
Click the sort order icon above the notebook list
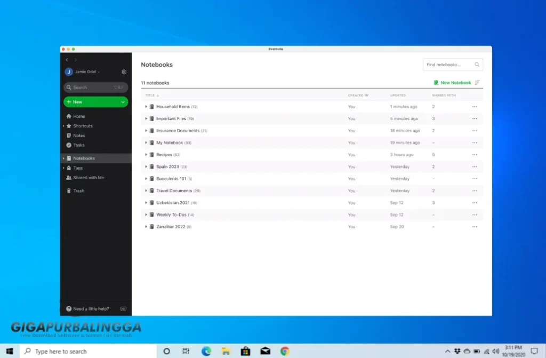coord(478,83)
